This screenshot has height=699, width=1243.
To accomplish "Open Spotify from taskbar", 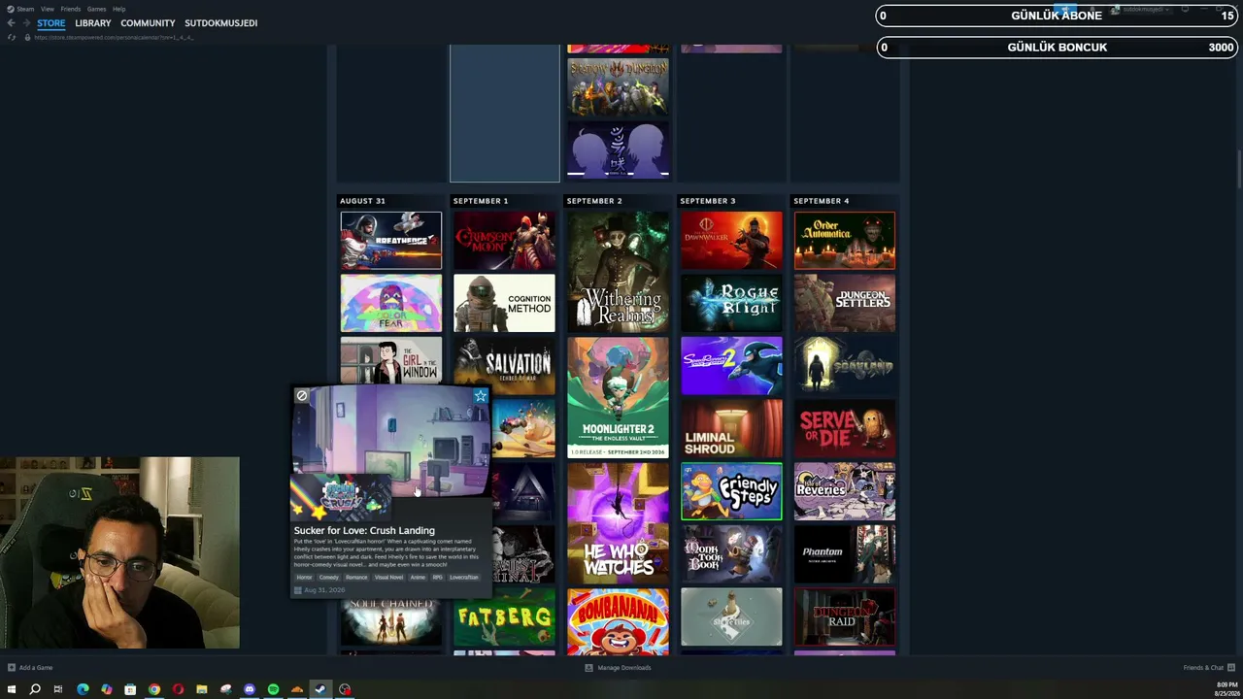I will (x=273, y=689).
